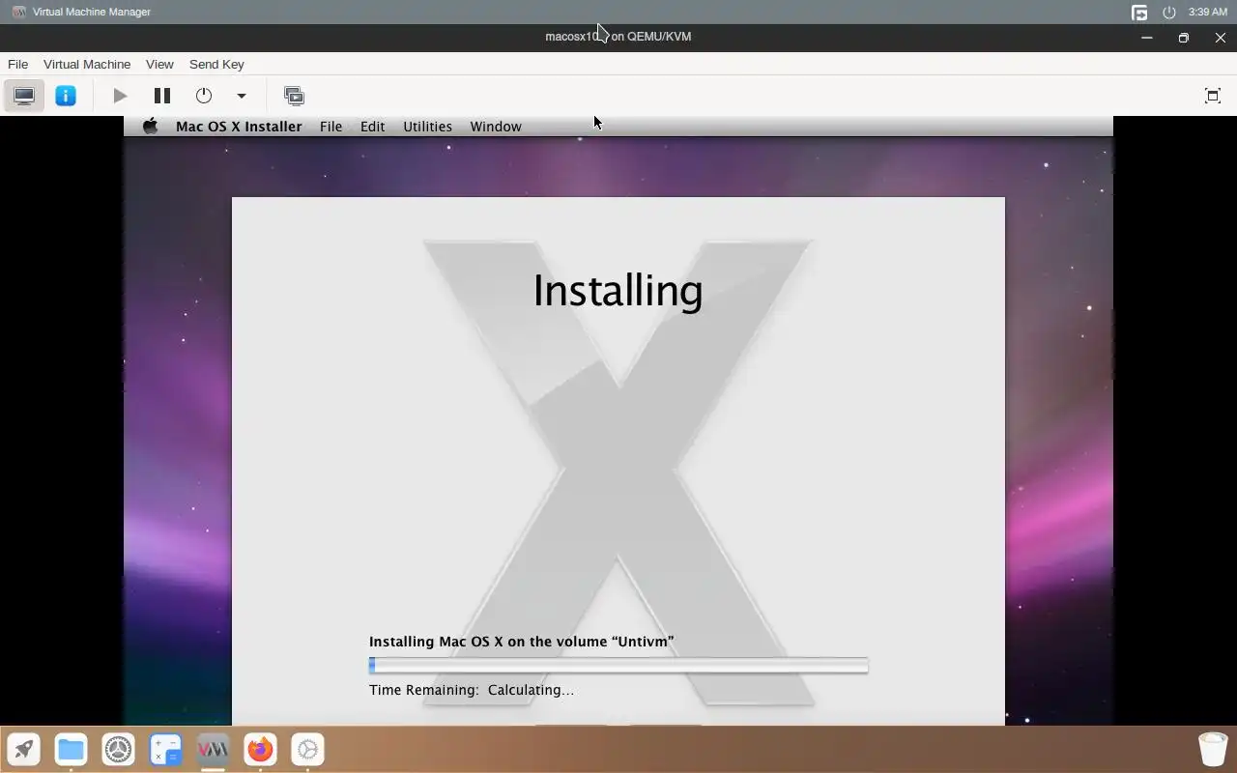Open the guest installer File menu

tap(331, 127)
